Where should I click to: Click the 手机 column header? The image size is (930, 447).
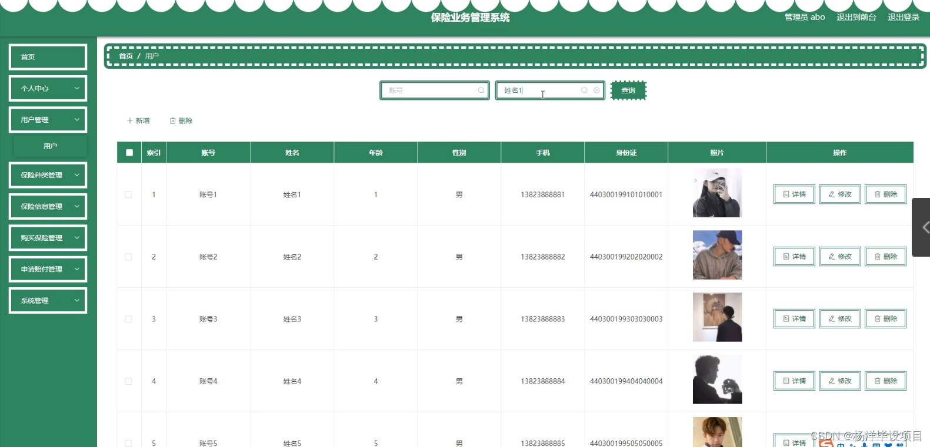[543, 153]
